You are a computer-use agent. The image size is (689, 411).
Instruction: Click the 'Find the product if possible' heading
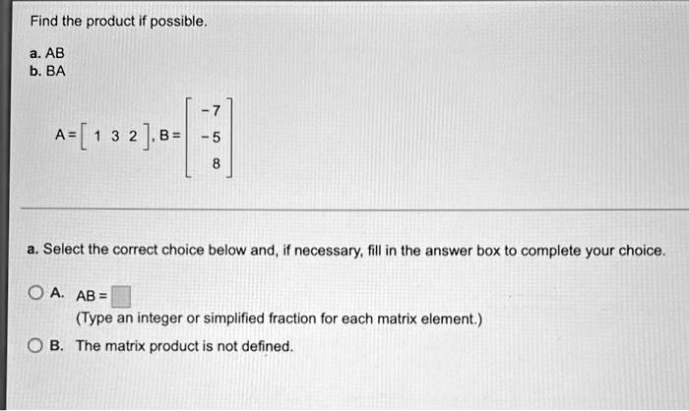pyautogui.click(x=118, y=21)
